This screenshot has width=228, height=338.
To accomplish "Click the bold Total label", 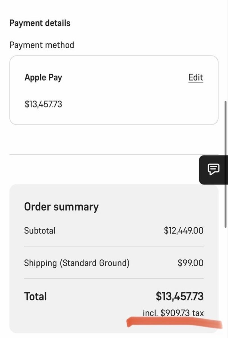I will coord(35,296).
